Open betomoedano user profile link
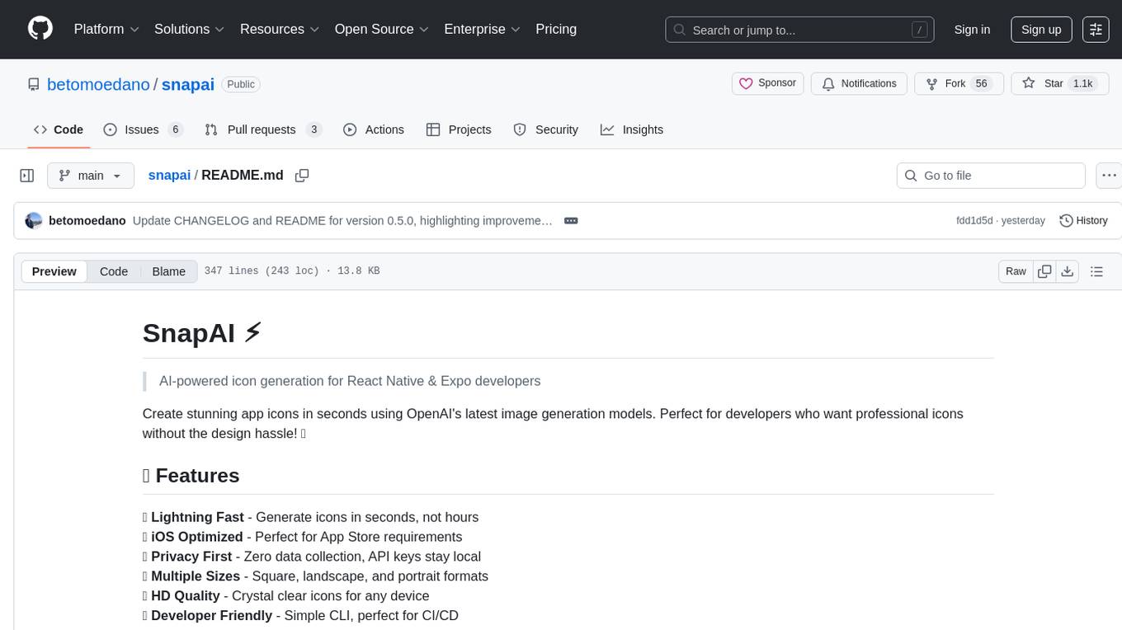The height and width of the screenshot is (630, 1122). tap(98, 84)
